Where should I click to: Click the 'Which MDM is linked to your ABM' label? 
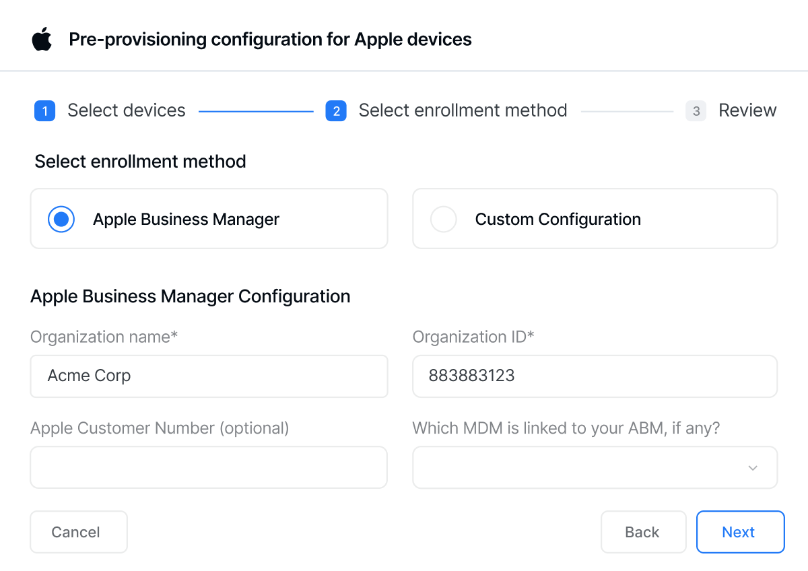coord(566,428)
